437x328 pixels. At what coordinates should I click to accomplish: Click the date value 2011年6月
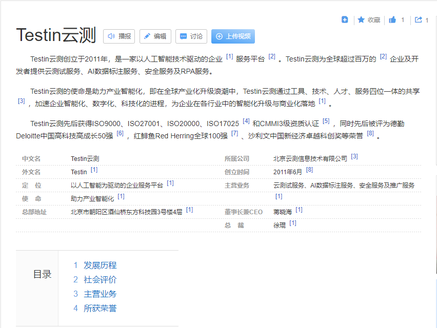pyautogui.click(x=288, y=172)
